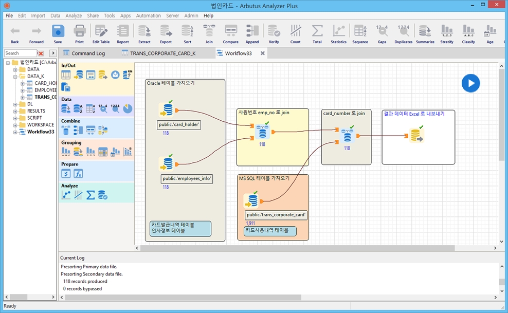Select the 카드발급내역 테이블 note box
The height and width of the screenshot is (313, 508).
pos(180,228)
